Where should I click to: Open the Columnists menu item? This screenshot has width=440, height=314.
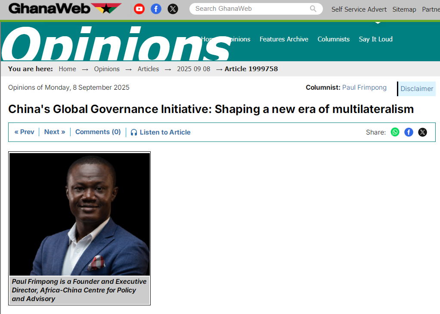pyautogui.click(x=333, y=39)
